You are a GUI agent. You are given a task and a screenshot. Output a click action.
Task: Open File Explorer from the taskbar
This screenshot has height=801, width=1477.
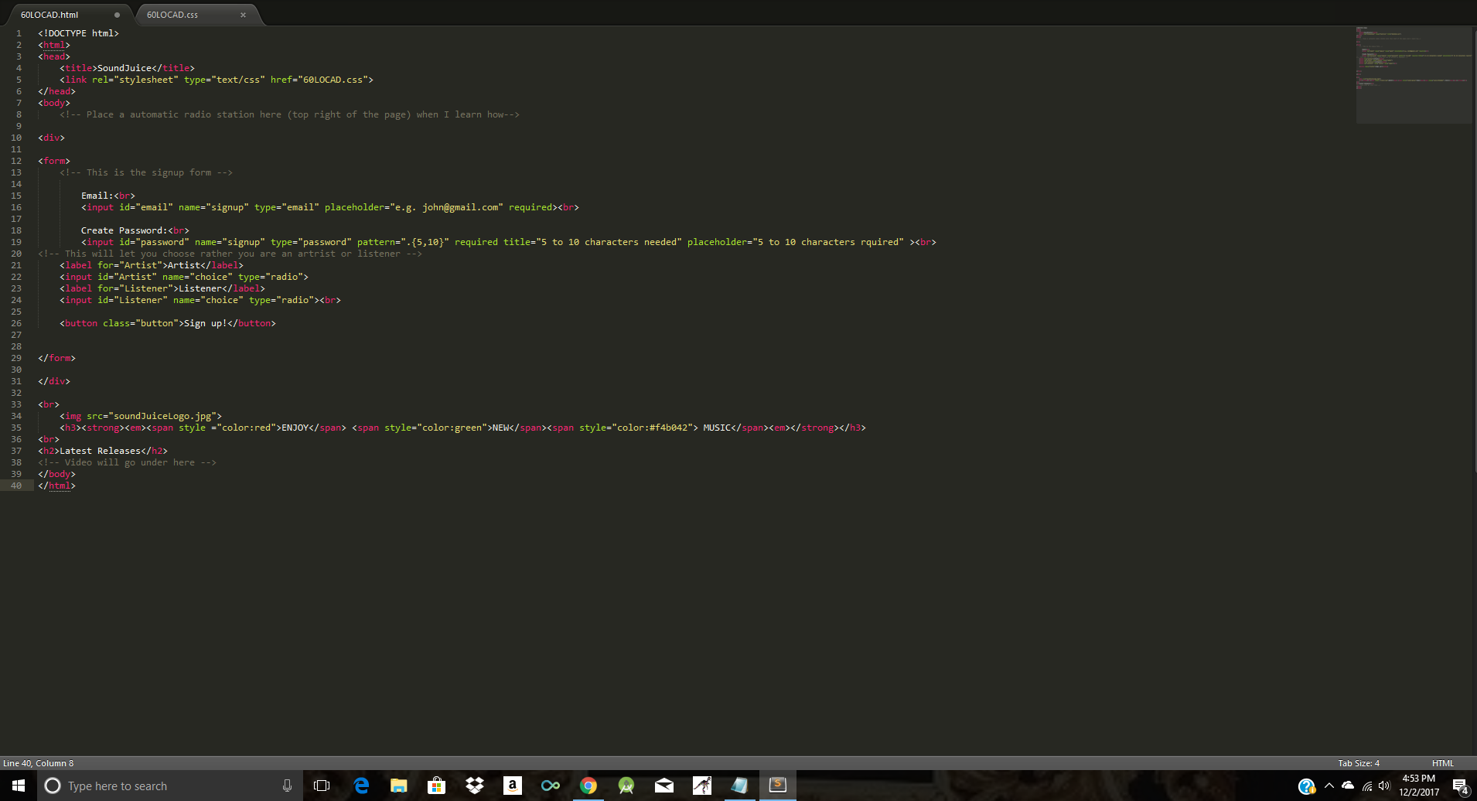398,785
